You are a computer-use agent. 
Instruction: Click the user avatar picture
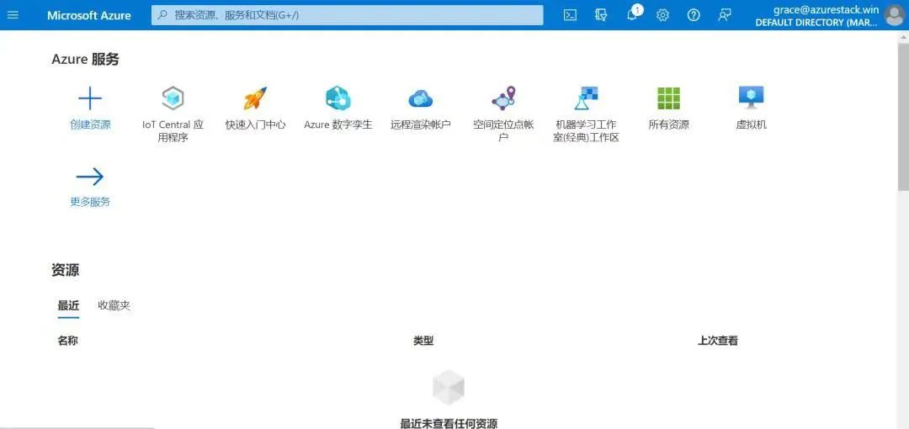point(895,16)
